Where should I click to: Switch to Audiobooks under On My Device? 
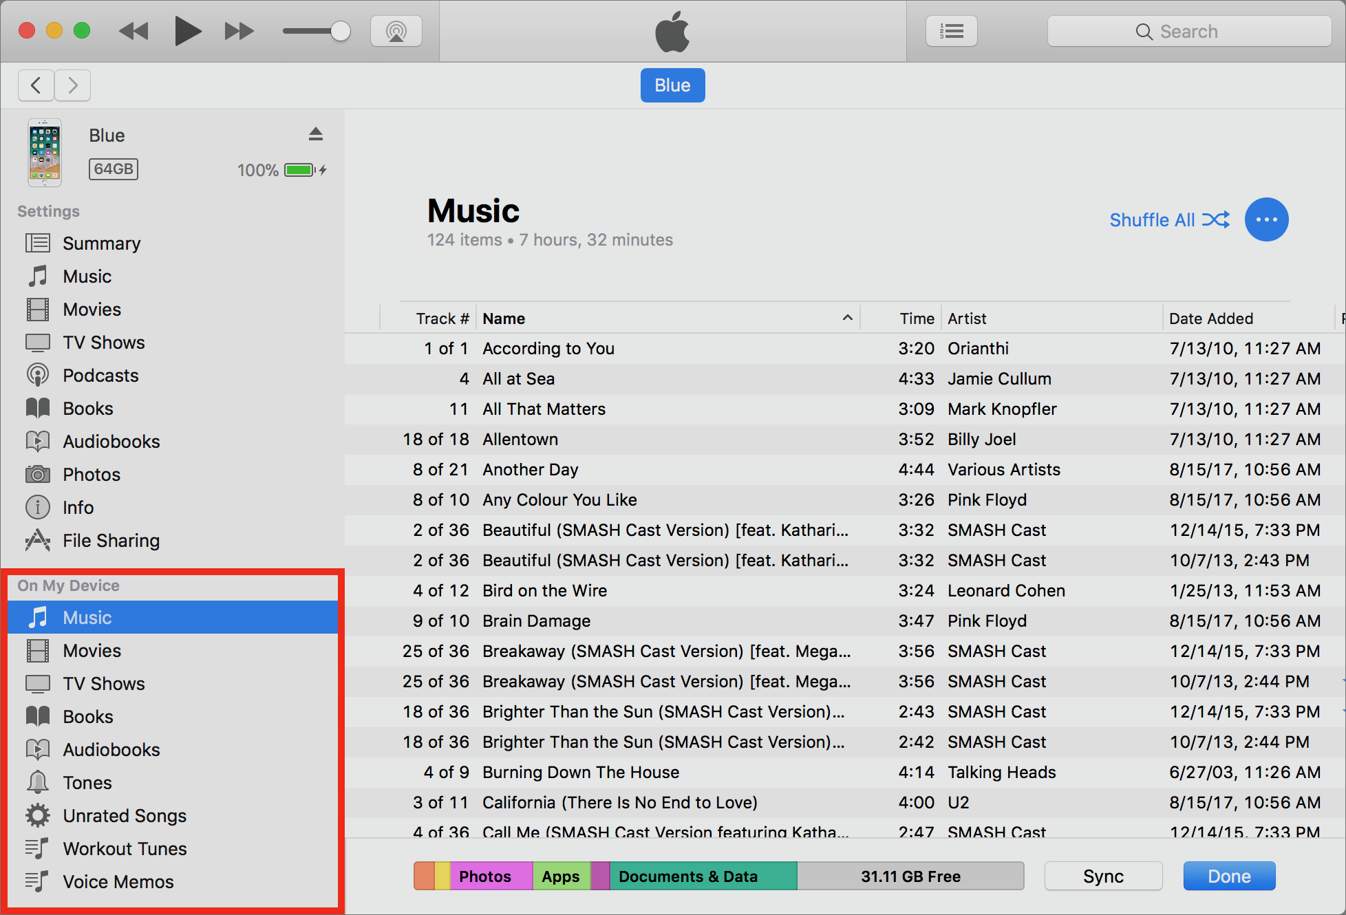[x=111, y=749]
